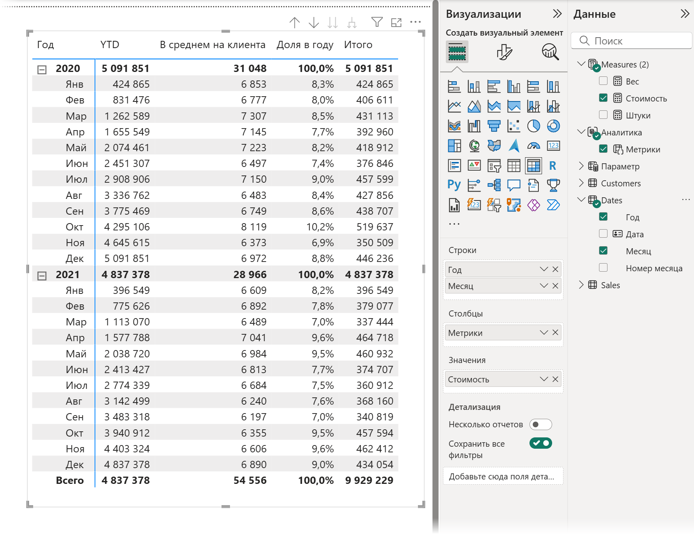This screenshot has height=534, width=694.
Task: Select the pie chart visualization icon
Action: tap(534, 126)
